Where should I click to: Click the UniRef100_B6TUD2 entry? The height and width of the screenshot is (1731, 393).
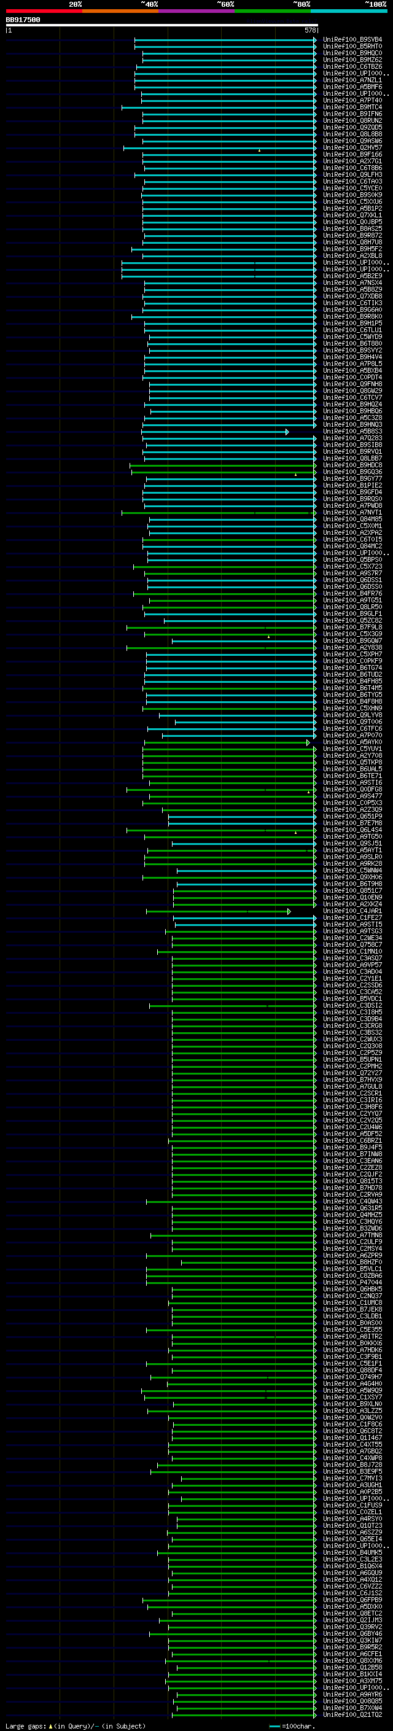pos(352,675)
